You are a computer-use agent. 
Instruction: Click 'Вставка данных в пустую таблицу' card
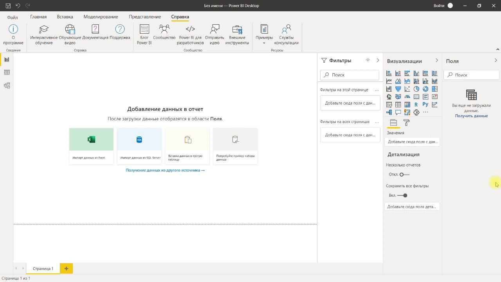click(x=187, y=146)
